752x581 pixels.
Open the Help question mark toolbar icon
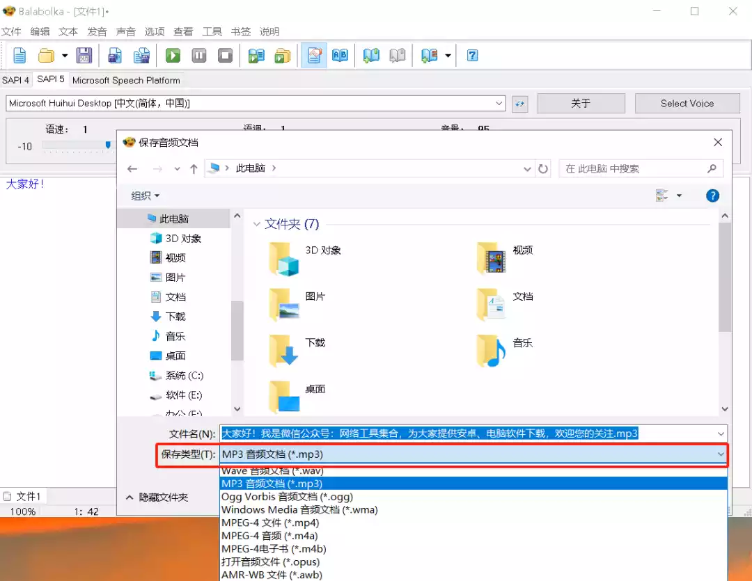[x=472, y=56]
